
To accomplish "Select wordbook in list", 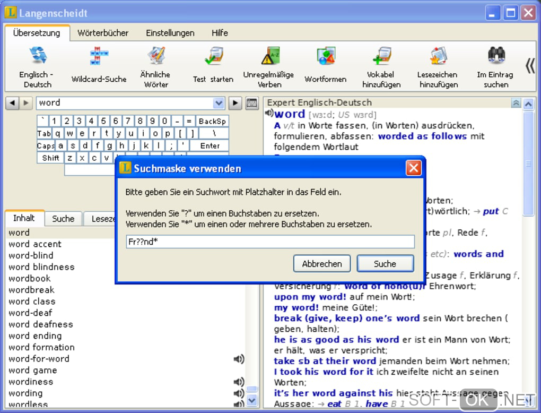I will tap(30, 278).
